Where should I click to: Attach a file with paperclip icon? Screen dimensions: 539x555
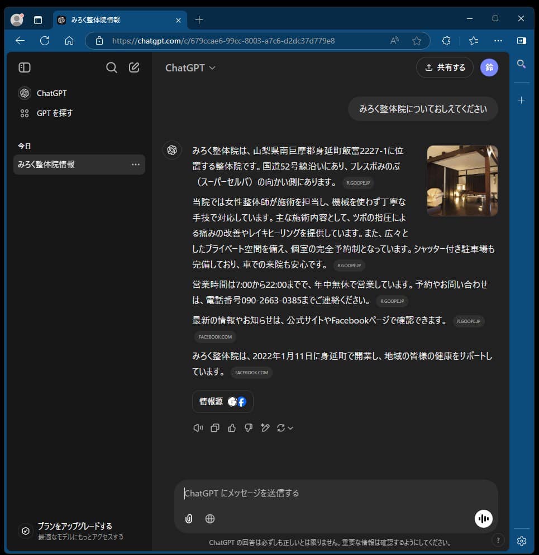(189, 519)
